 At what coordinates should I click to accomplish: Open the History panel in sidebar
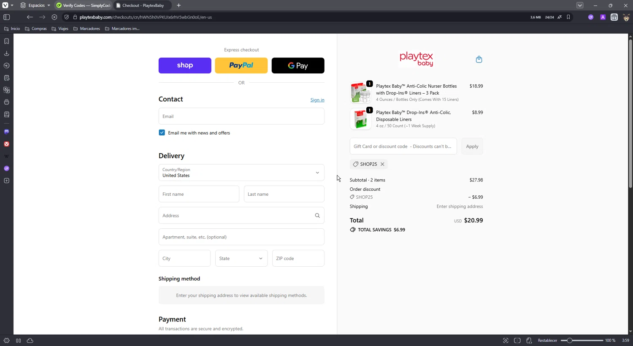tap(6, 66)
